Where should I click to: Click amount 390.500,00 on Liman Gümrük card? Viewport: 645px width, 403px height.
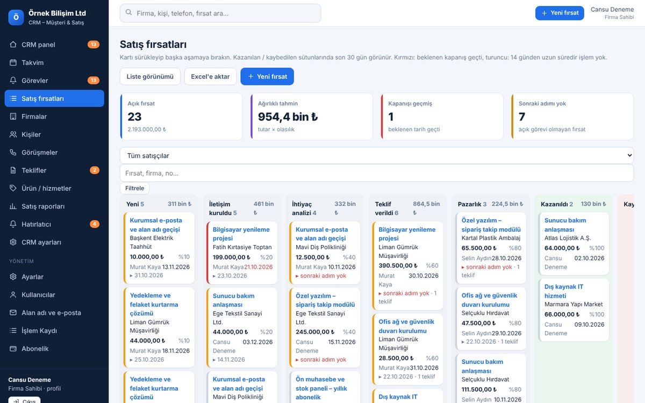[x=399, y=265]
